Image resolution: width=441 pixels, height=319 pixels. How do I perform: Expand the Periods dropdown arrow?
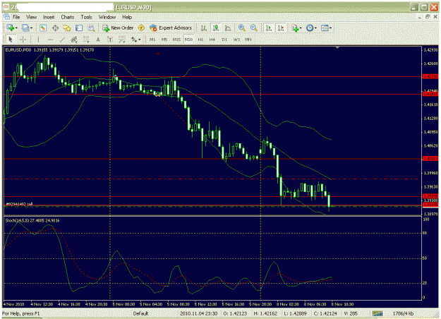[315, 28]
